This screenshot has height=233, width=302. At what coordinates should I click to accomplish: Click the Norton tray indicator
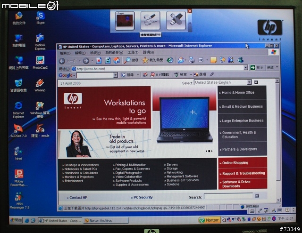pyautogui.click(x=210, y=220)
